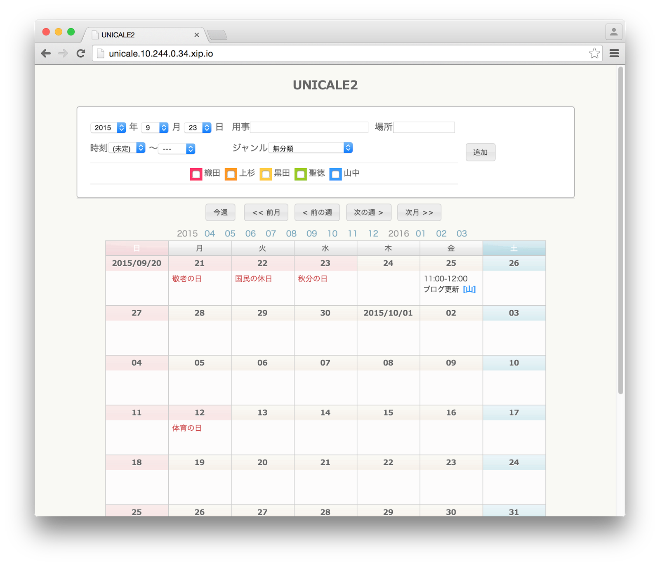
Task: Click the 国民の休日 holiday label
Action: point(253,278)
